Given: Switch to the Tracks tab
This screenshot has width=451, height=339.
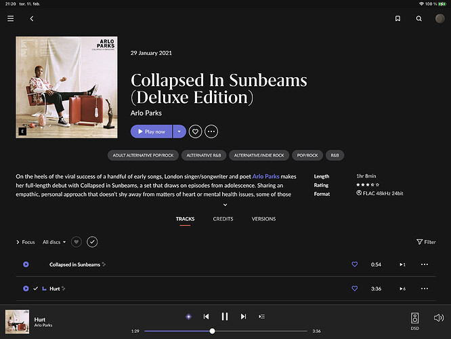Looking at the screenshot, I should coord(185,219).
